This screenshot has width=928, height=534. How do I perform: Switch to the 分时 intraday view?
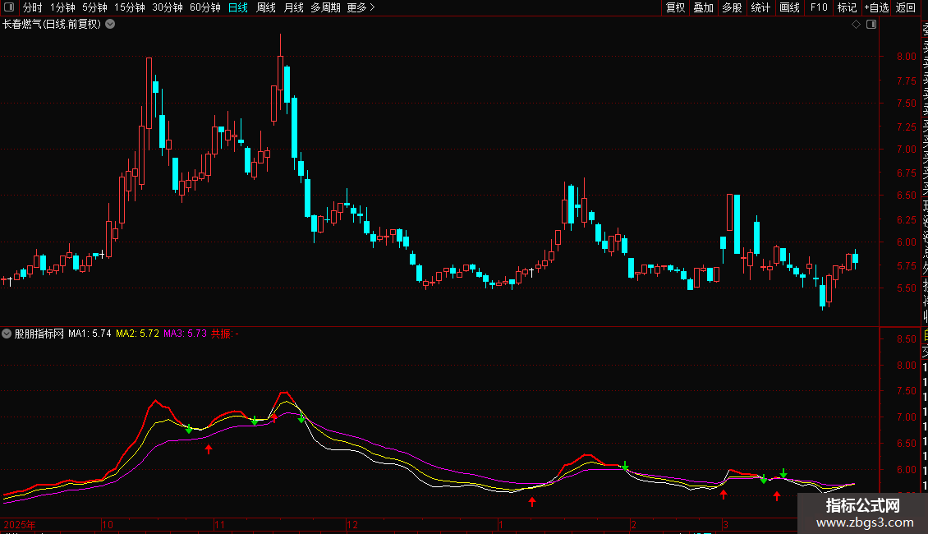click(33, 7)
